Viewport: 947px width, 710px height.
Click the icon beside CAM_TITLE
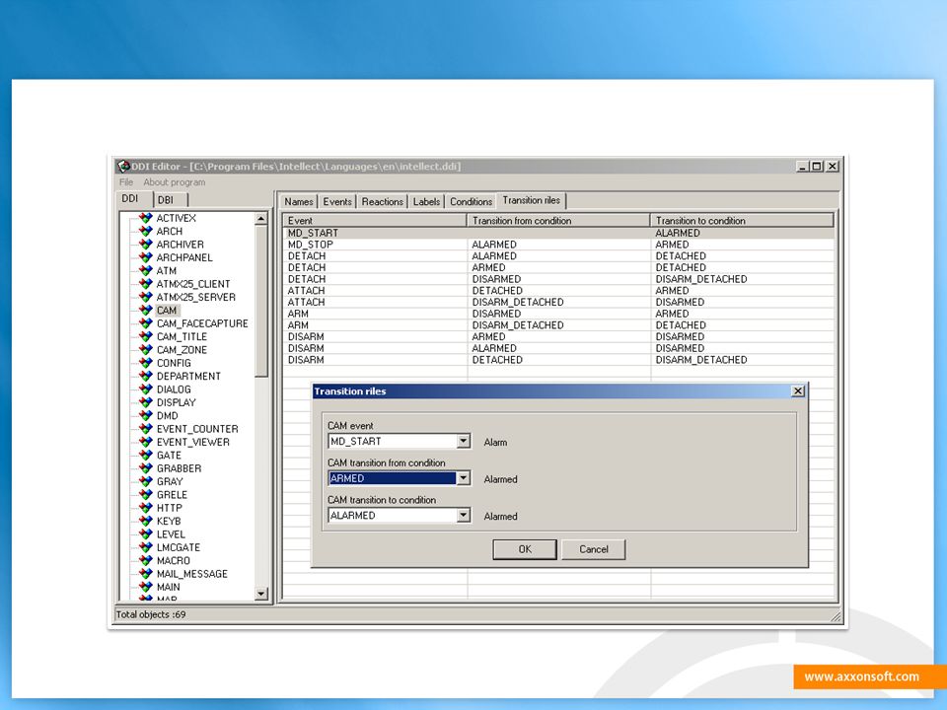[x=146, y=337]
